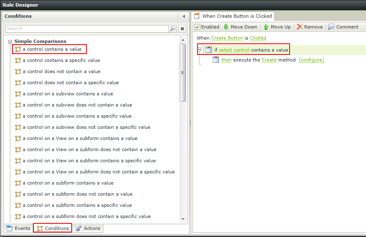
Task: Click the conditions list scrollbar thumb
Action: click(x=183, y=73)
